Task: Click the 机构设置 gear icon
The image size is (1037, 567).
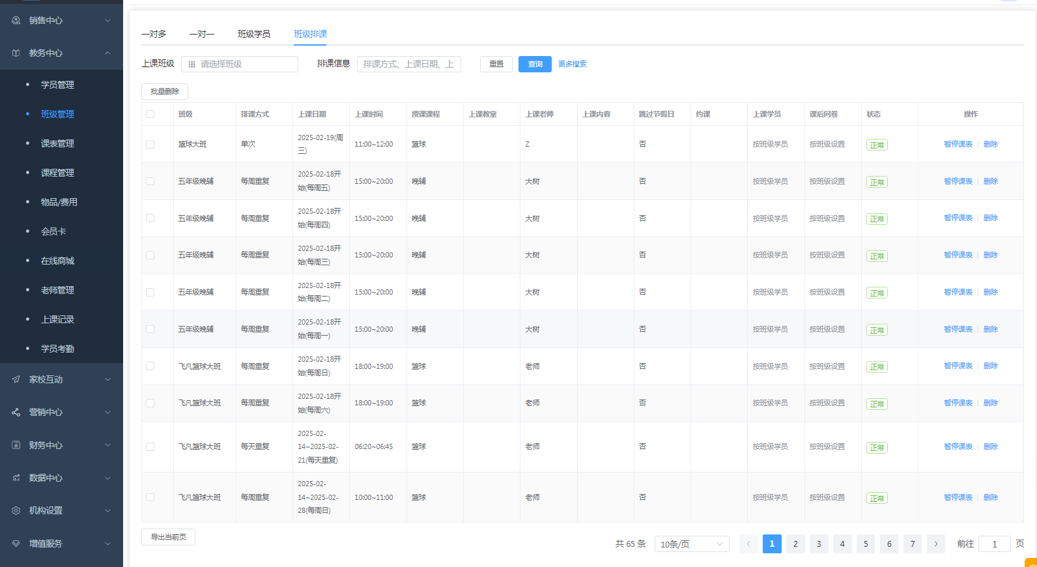Action: [16, 510]
